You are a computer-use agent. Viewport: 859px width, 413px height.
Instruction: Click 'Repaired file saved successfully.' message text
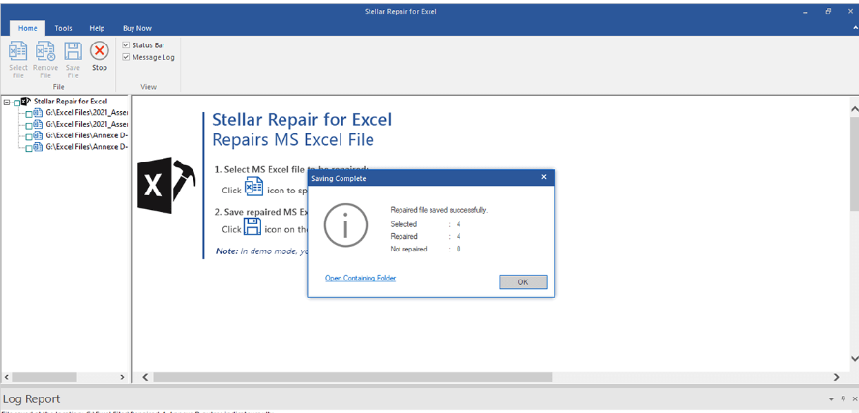(439, 210)
